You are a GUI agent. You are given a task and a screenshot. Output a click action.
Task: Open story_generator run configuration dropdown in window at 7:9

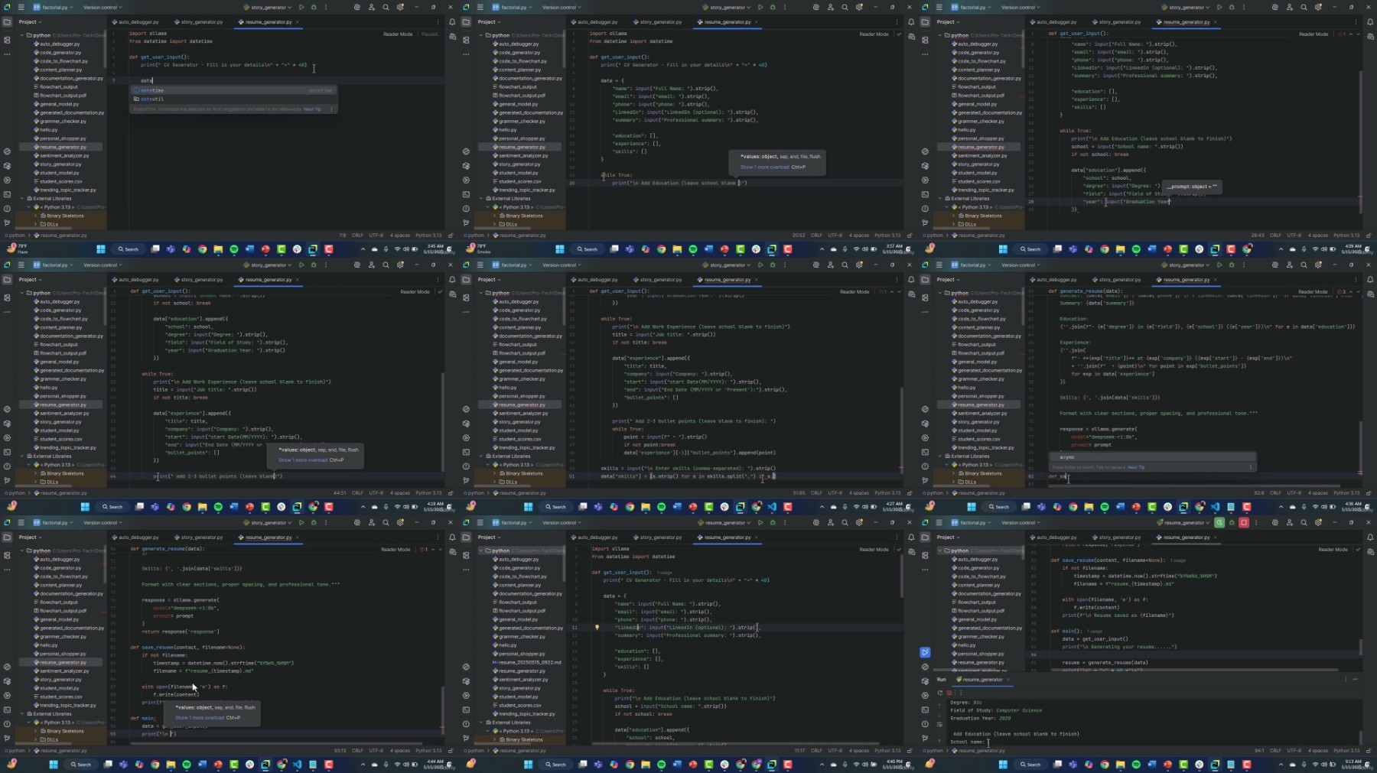click(268, 7)
